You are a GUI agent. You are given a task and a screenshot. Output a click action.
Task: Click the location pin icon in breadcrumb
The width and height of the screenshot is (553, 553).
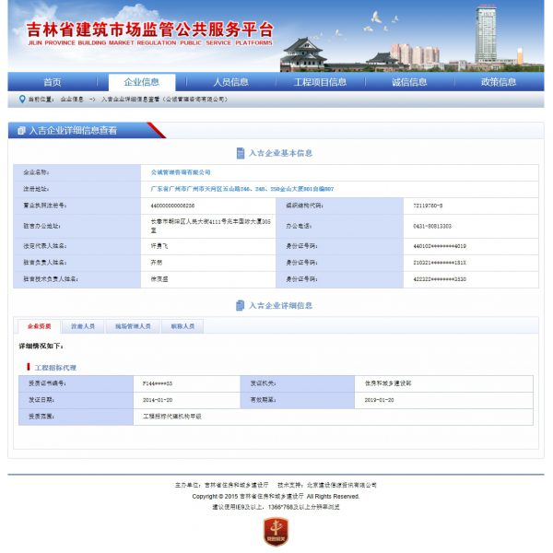(22, 100)
